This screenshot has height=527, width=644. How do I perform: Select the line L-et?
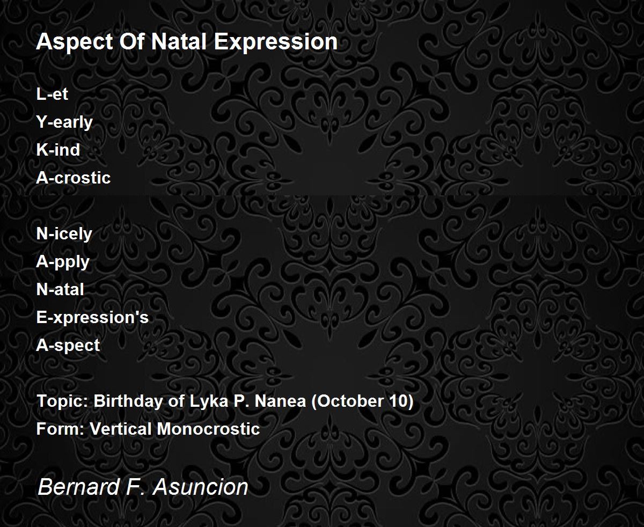pos(52,94)
